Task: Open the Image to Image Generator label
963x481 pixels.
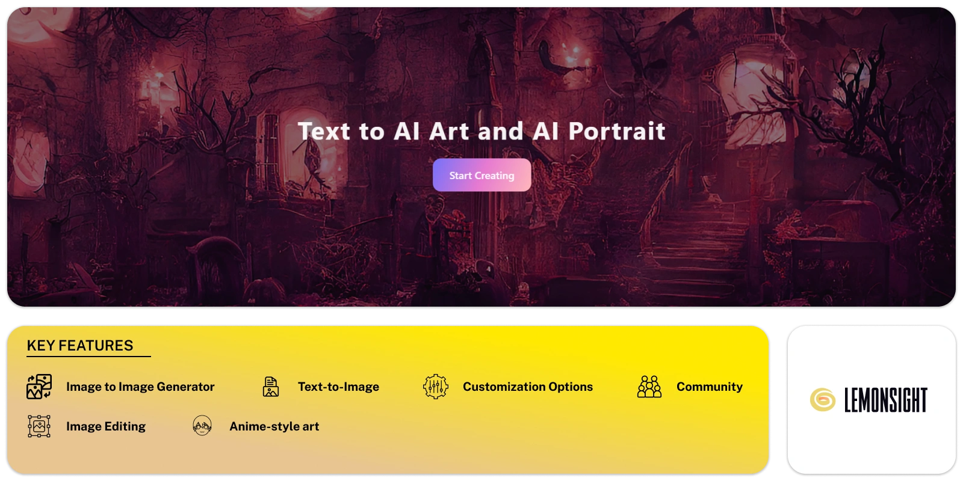Action: pos(140,387)
